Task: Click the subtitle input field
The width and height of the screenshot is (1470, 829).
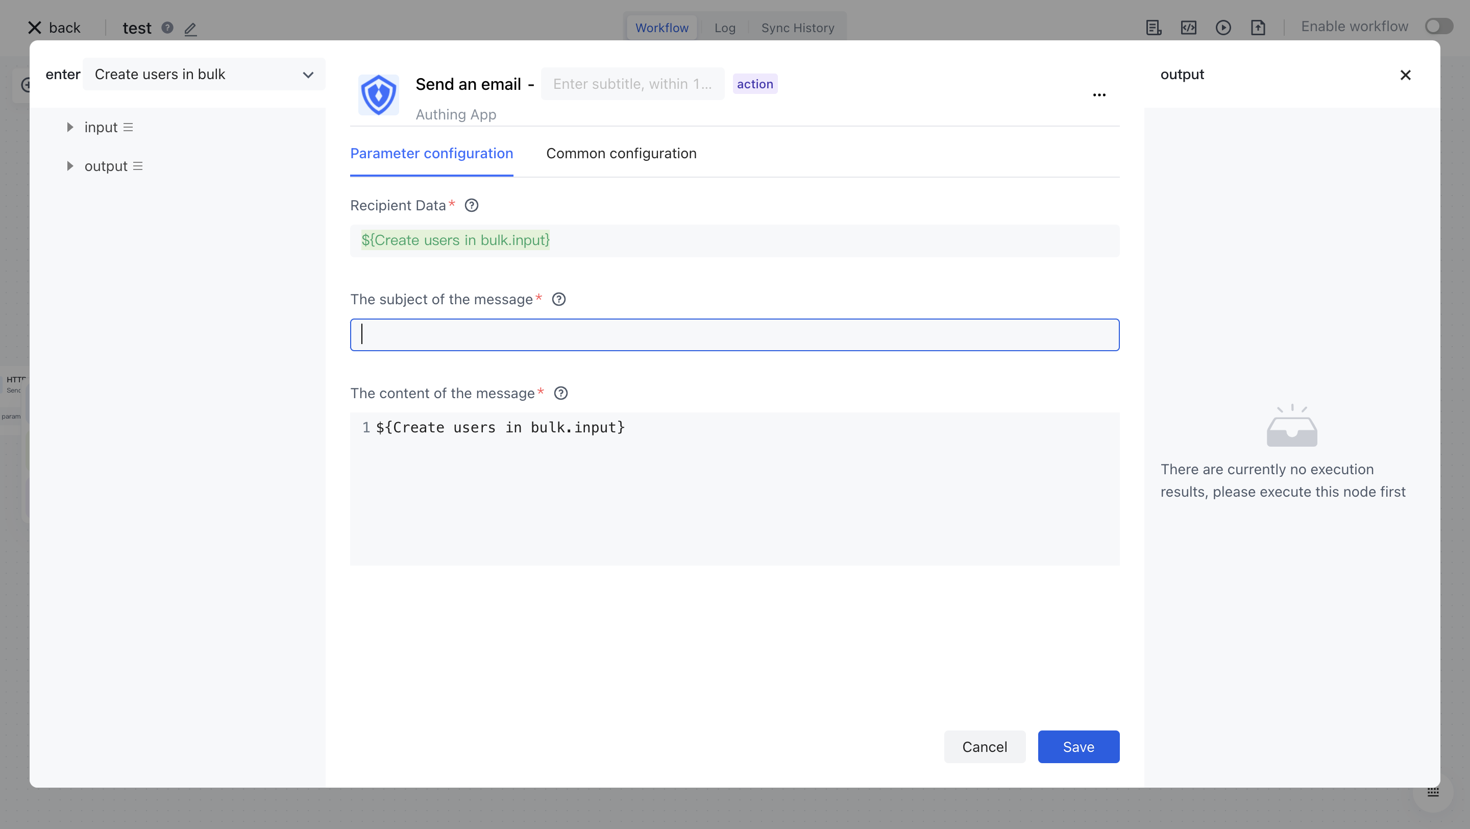Action: click(632, 84)
